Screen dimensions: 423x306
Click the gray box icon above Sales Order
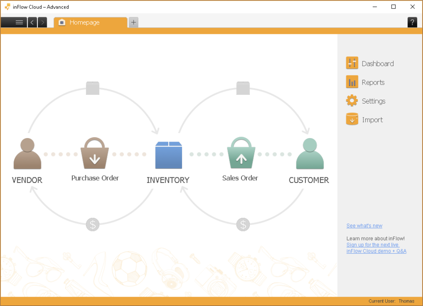point(243,88)
